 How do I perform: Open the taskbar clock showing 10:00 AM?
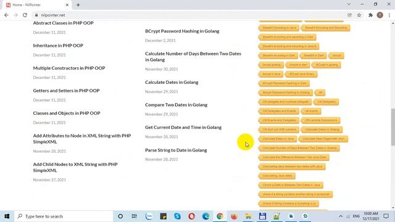click(x=371, y=216)
